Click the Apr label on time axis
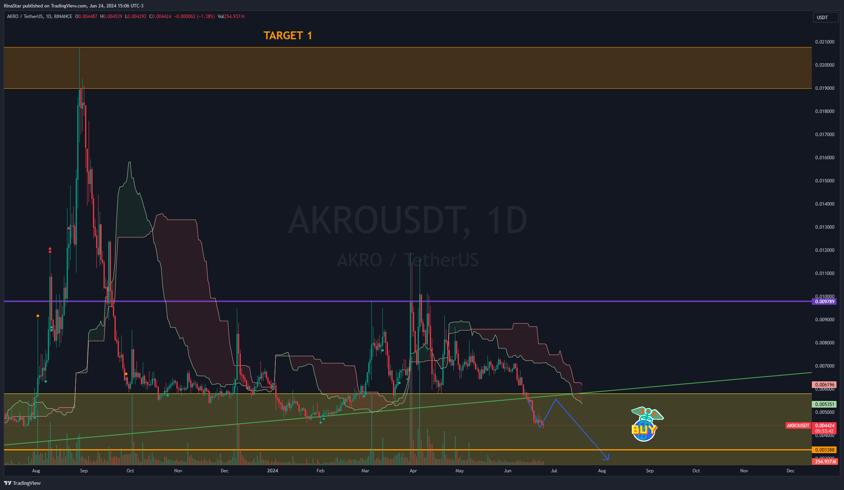The image size is (844, 490). 413,471
